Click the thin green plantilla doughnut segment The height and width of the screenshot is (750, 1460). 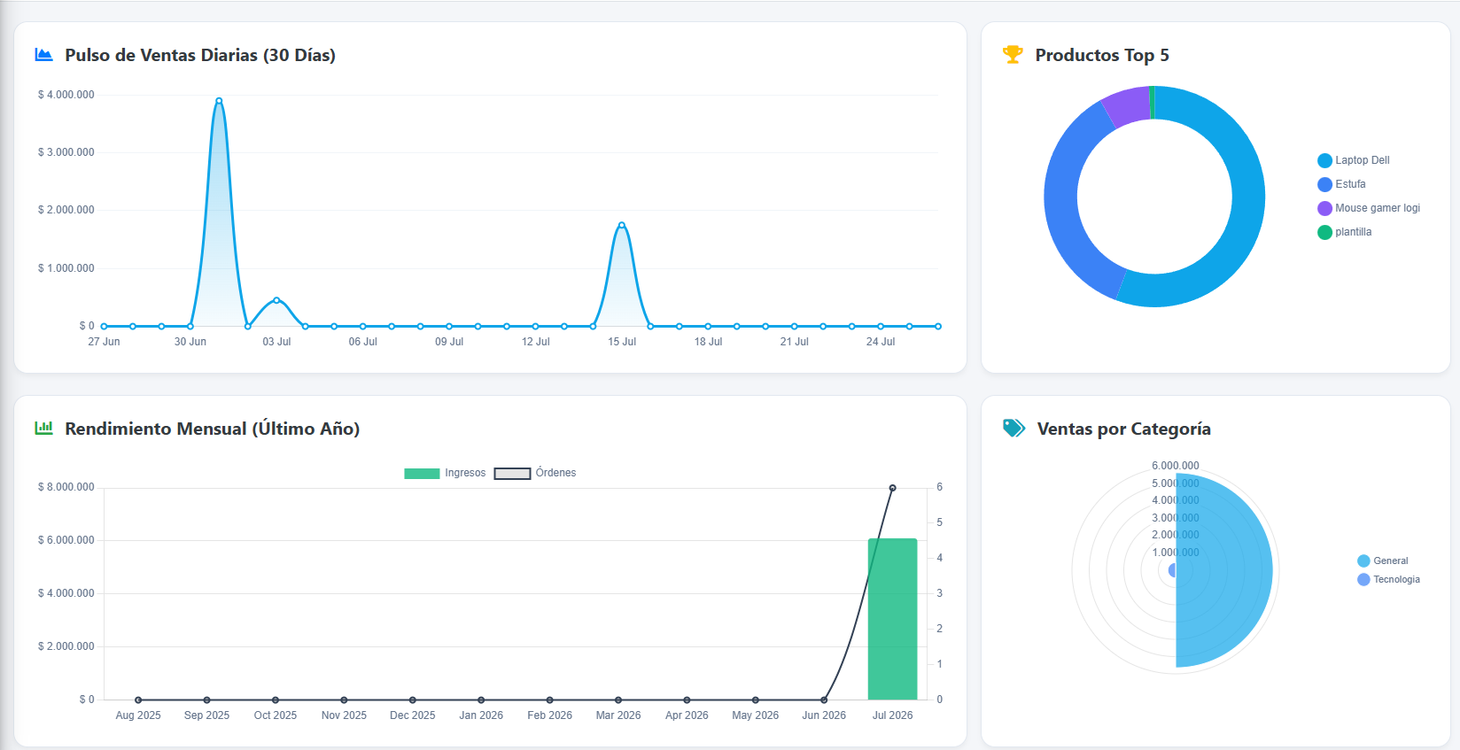(1152, 102)
